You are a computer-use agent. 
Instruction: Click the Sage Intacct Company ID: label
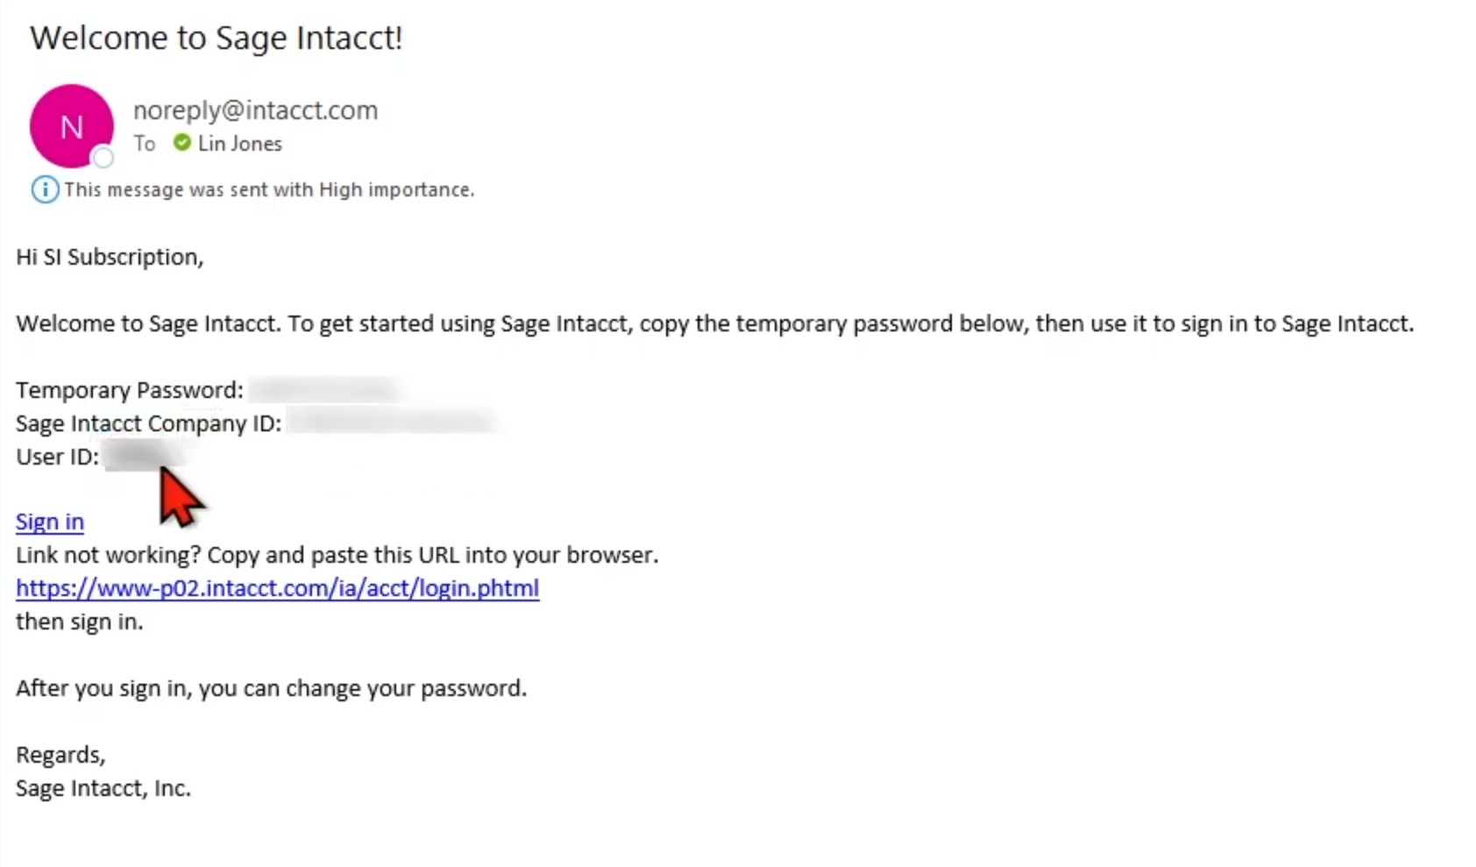coord(149,423)
